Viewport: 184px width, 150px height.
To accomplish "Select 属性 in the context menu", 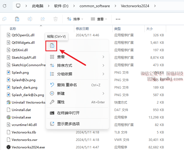I will tap(77, 102).
